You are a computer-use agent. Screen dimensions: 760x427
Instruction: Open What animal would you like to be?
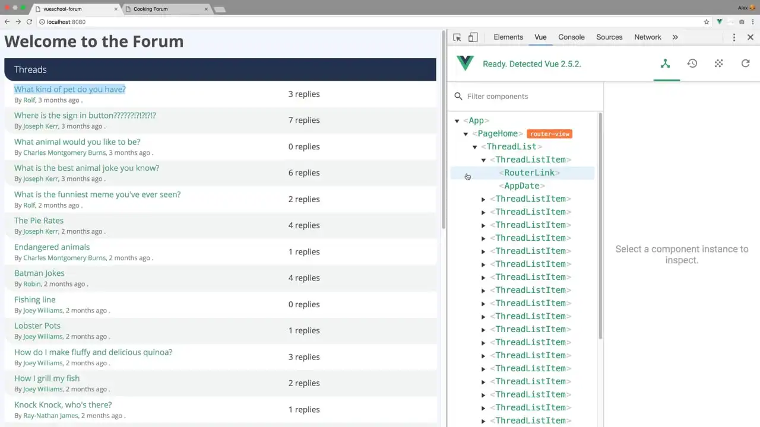coord(77,142)
